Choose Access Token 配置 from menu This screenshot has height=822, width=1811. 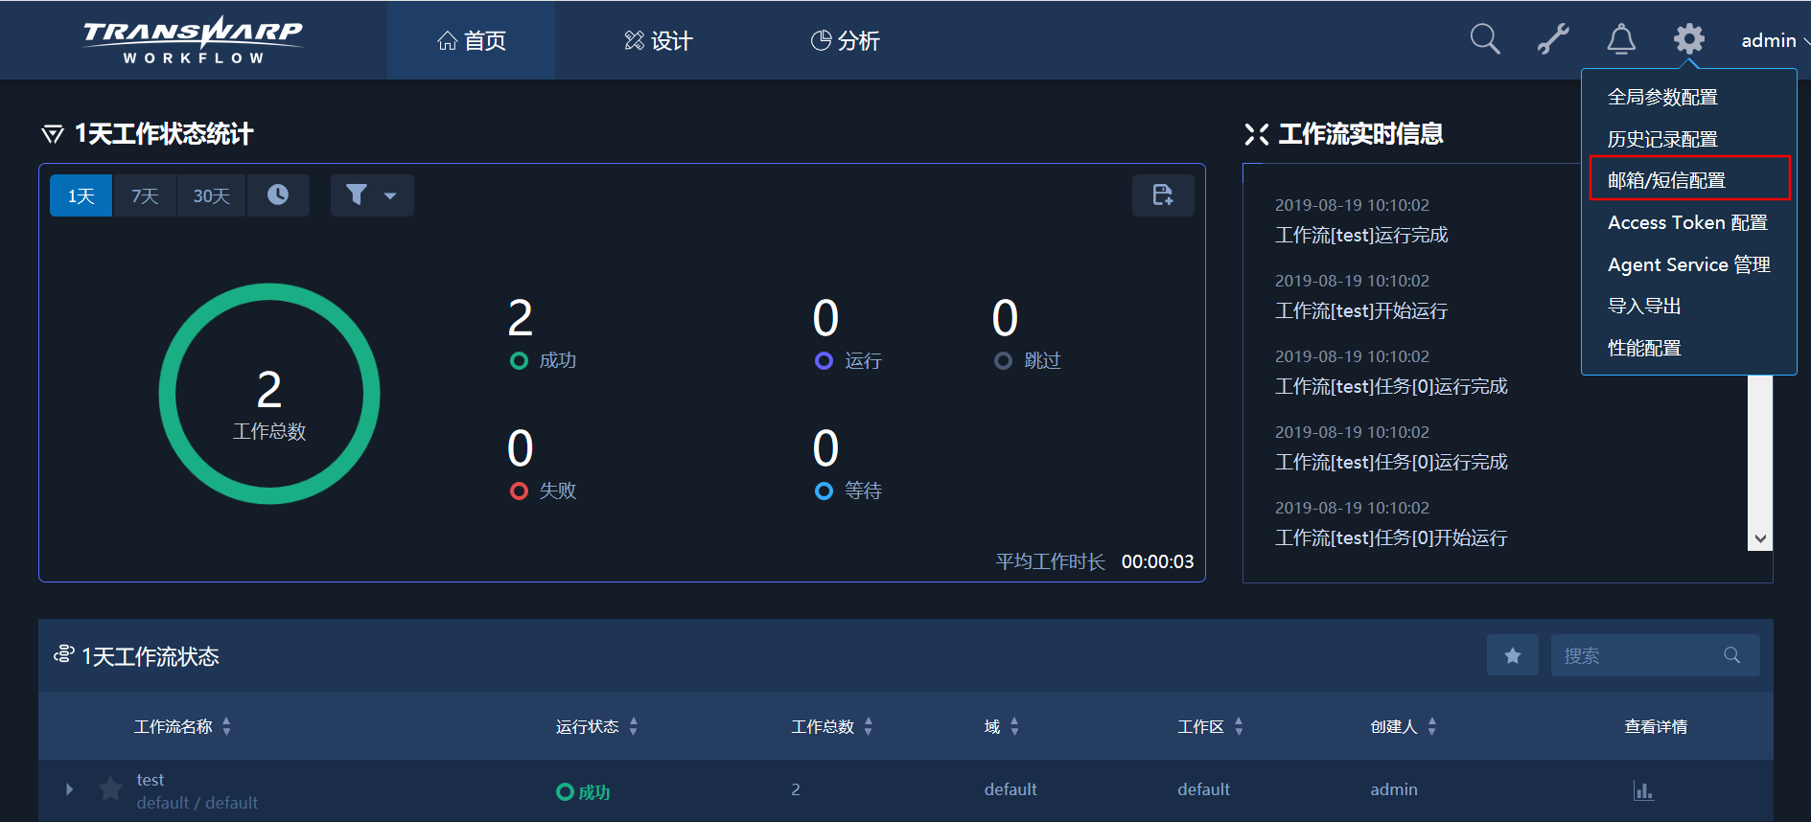[x=1686, y=222]
